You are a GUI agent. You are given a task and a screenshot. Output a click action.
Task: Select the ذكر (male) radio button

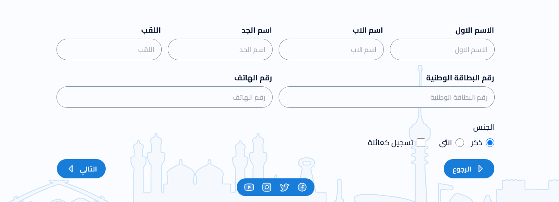pyautogui.click(x=490, y=143)
